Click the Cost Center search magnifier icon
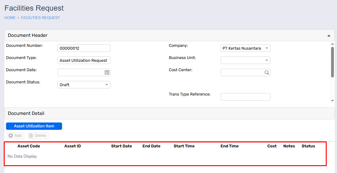 266,72
